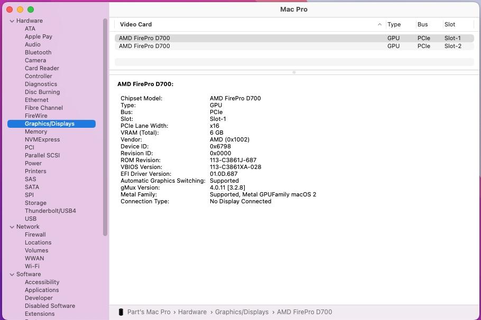Sort by Video Card column header
Image resolution: width=481 pixels, height=320 pixels.
[x=136, y=24]
